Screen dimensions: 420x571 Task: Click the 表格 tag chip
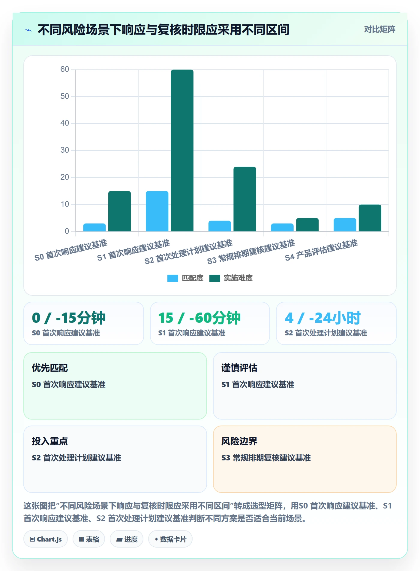[89, 539]
